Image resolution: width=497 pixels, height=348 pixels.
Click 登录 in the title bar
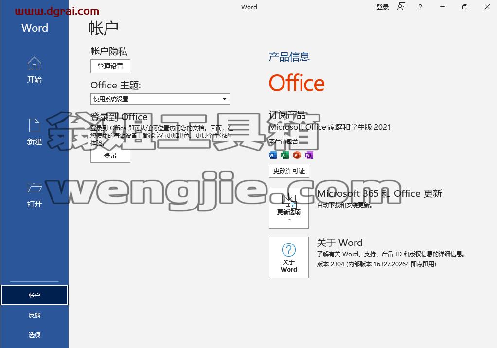point(382,7)
